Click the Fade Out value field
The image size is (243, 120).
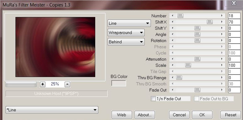coord(234,90)
